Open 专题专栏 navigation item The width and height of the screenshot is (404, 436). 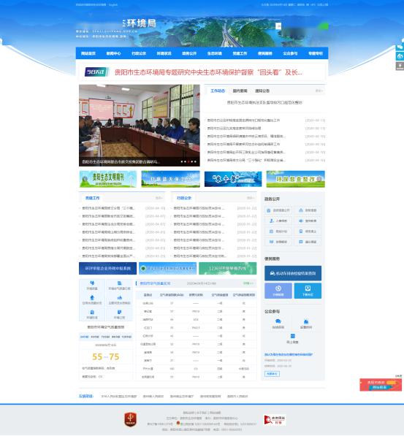point(316,53)
